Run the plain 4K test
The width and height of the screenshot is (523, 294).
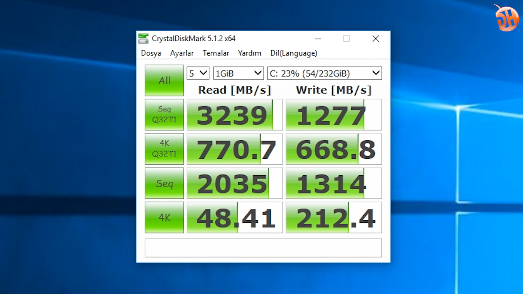(x=164, y=218)
